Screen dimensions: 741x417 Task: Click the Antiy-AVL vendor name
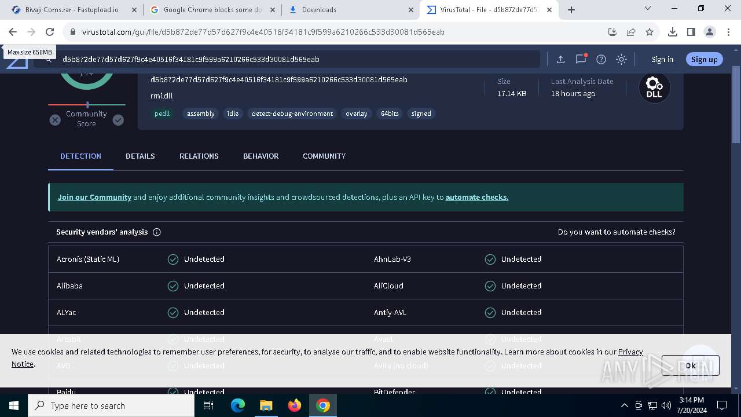click(x=390, y=312)
